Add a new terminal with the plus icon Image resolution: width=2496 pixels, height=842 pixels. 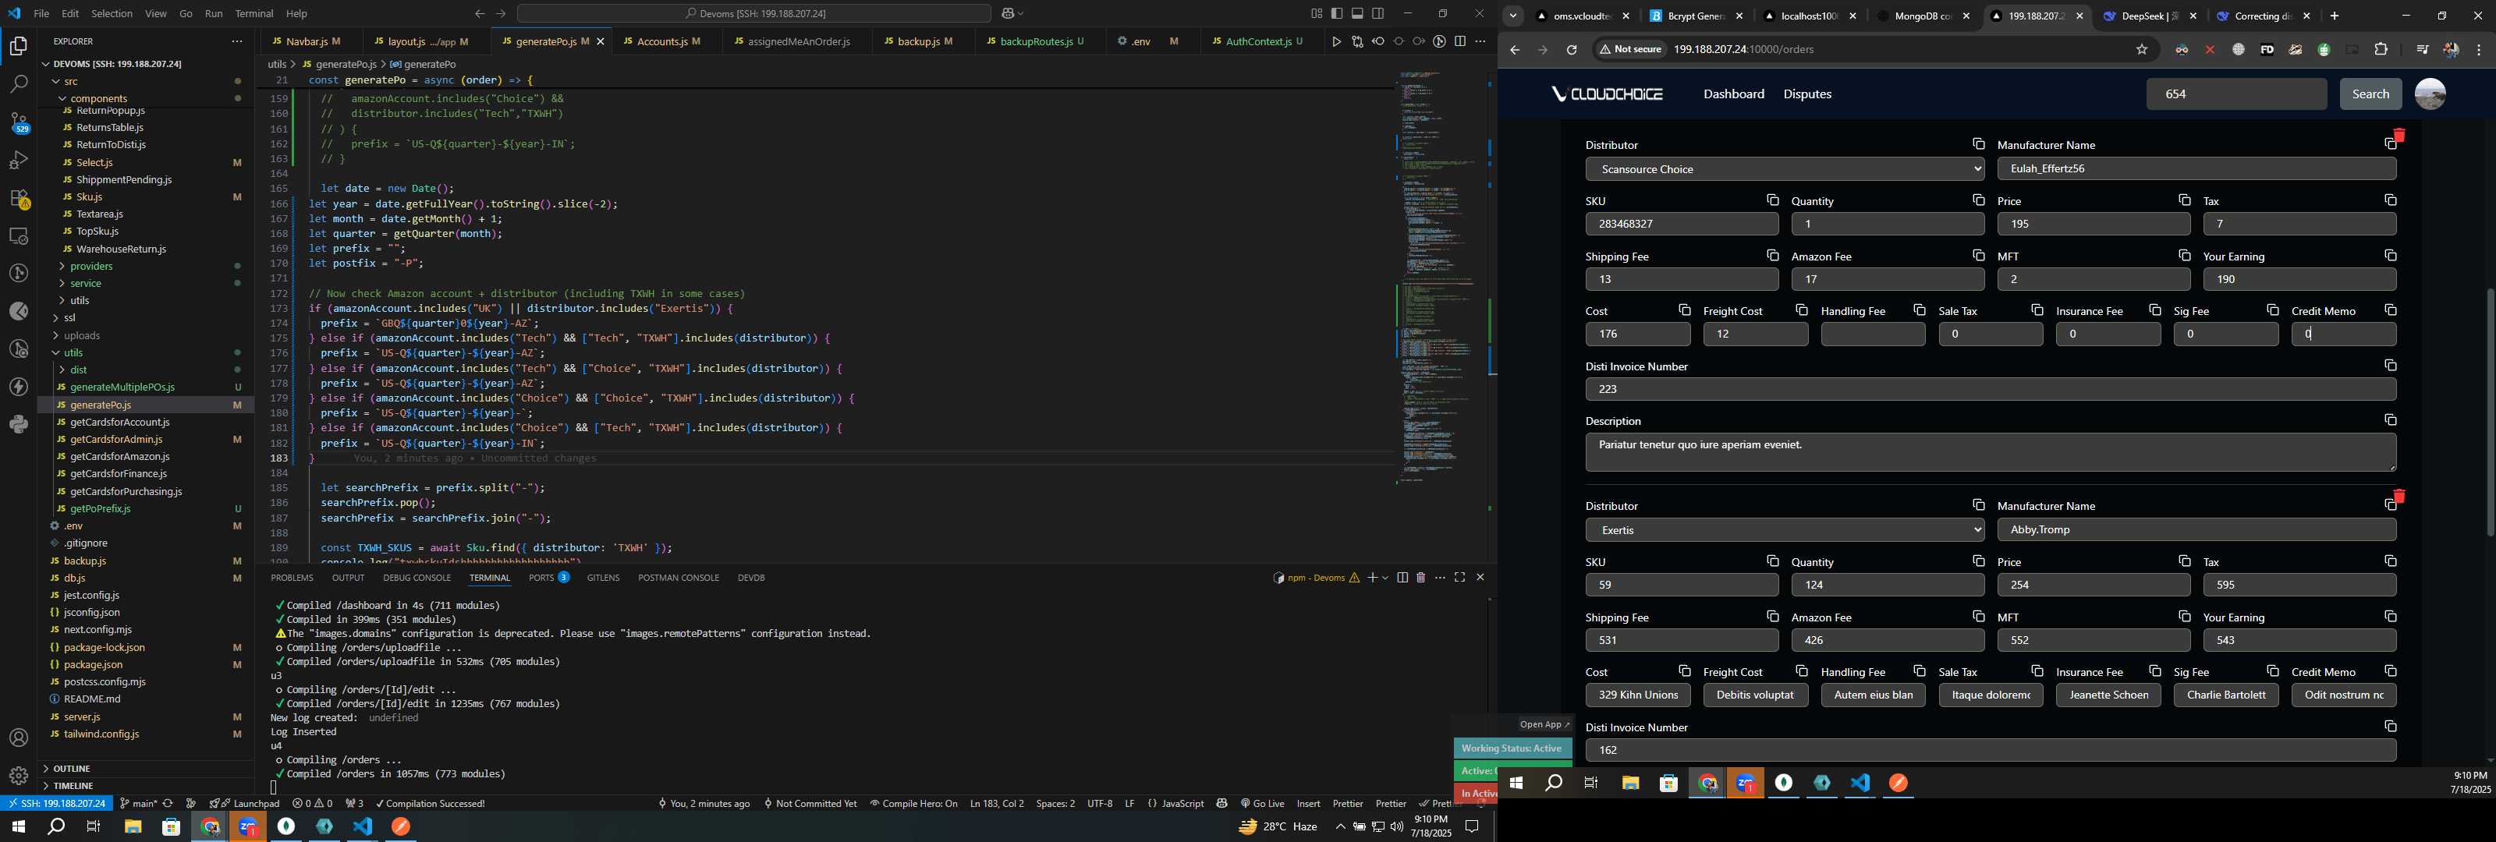1372,578
